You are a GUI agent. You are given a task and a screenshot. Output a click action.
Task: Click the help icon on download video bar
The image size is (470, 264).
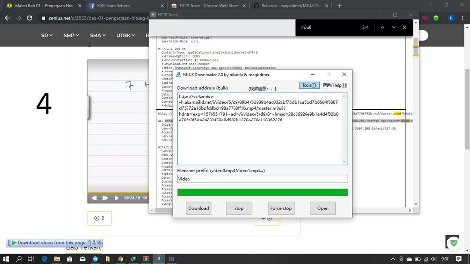(94, 242)
